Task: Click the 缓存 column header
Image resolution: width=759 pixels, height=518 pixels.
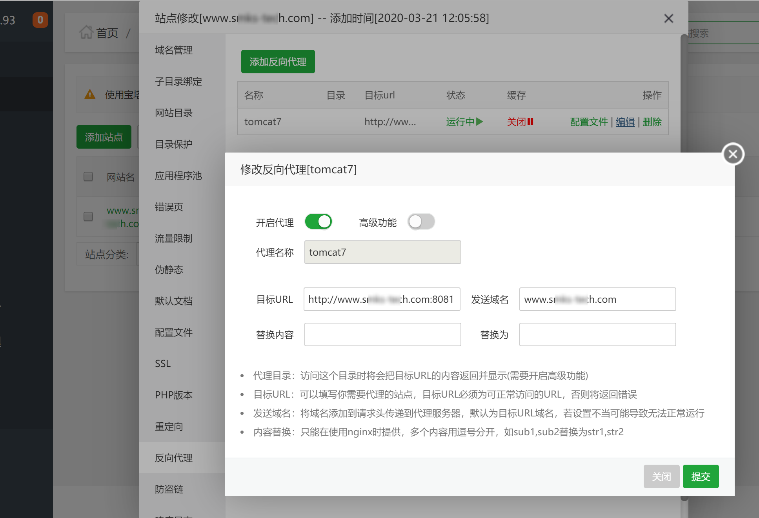Action: click(x=516, y=95)
